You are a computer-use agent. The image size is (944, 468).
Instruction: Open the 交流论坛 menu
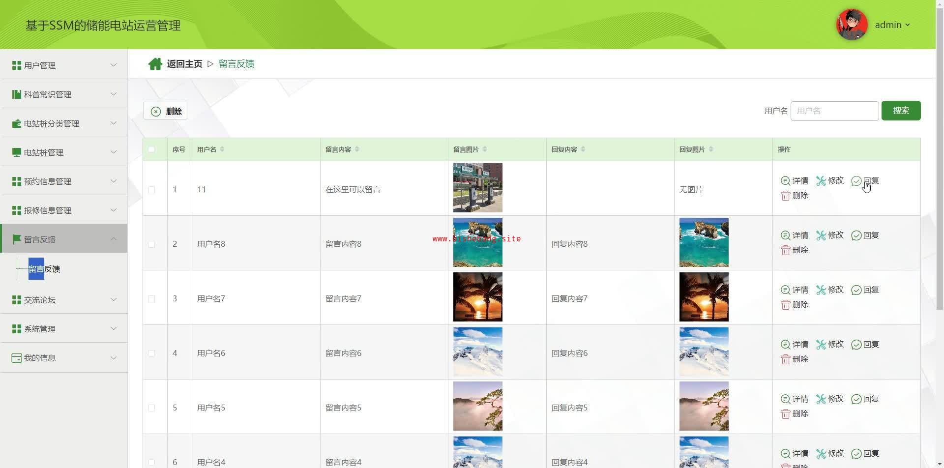(64, 300)
